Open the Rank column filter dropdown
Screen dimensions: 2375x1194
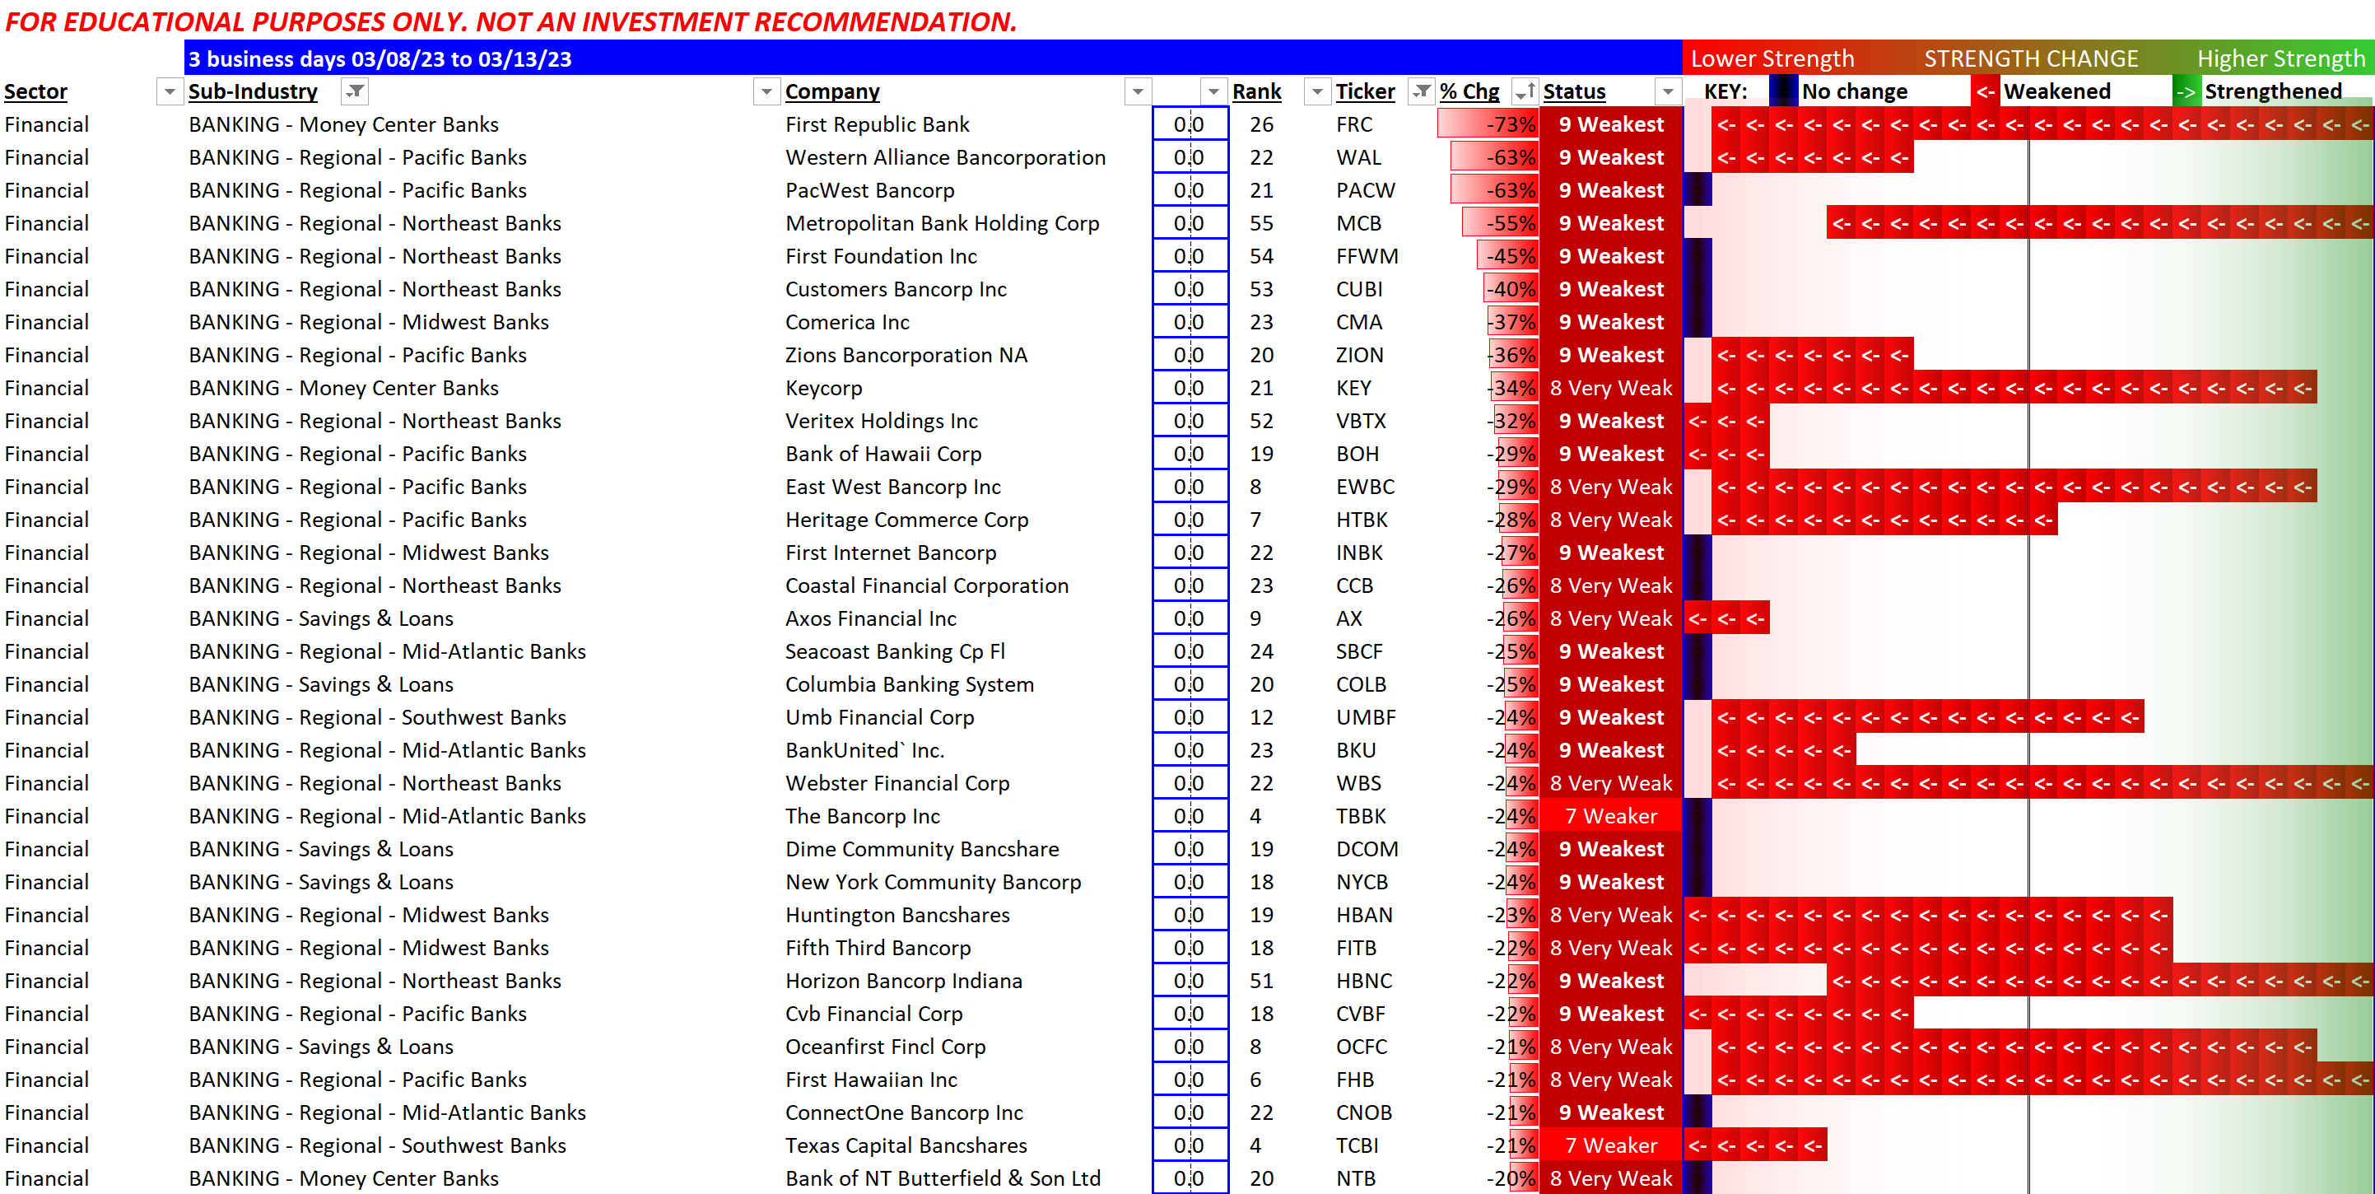pyautogui.click(x=1317, y=91)
